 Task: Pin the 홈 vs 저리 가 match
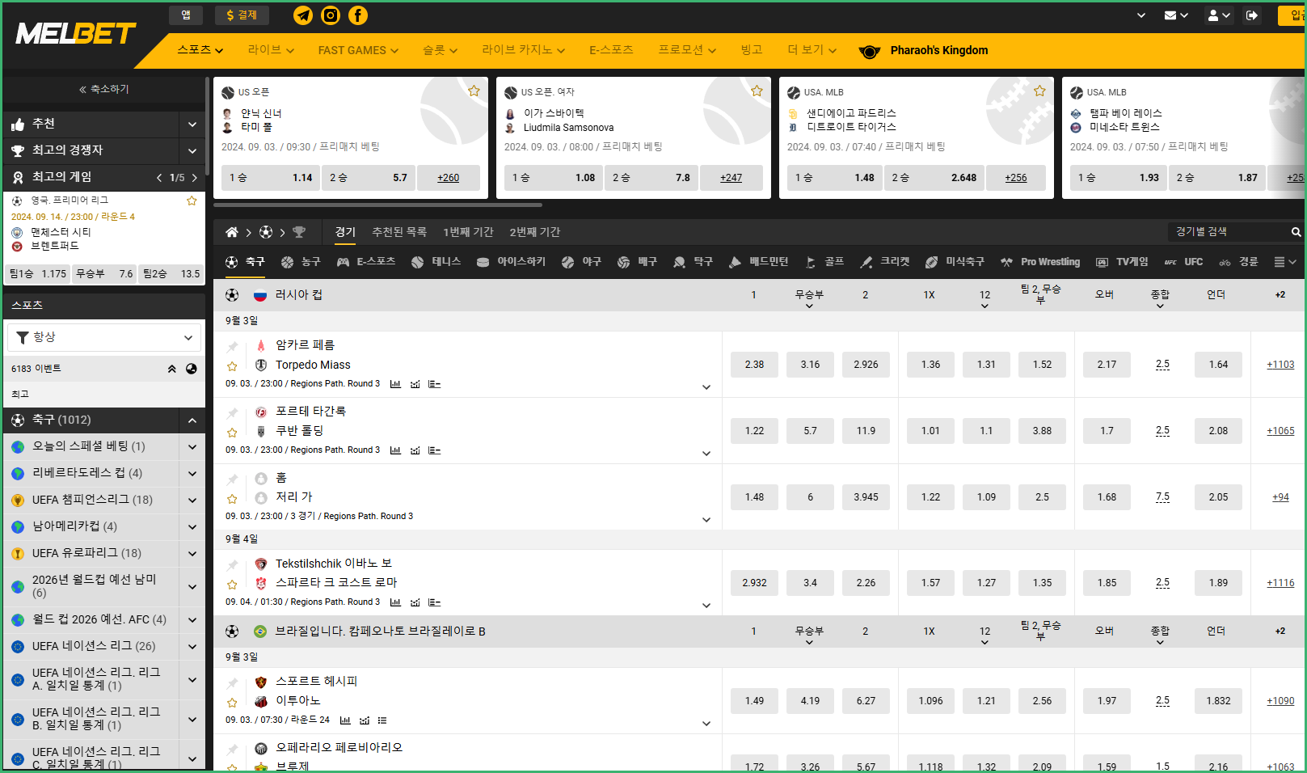coord(232,479)
